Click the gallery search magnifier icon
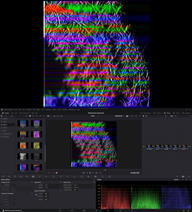Viewport: 192px width, 212px height. 36,116
